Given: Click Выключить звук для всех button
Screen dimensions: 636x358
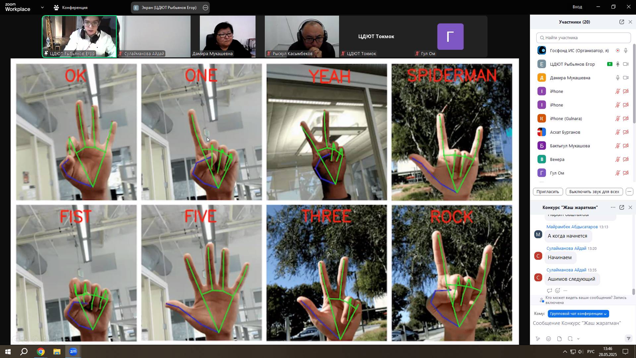Looking at the screenshot, I should 594,191.
